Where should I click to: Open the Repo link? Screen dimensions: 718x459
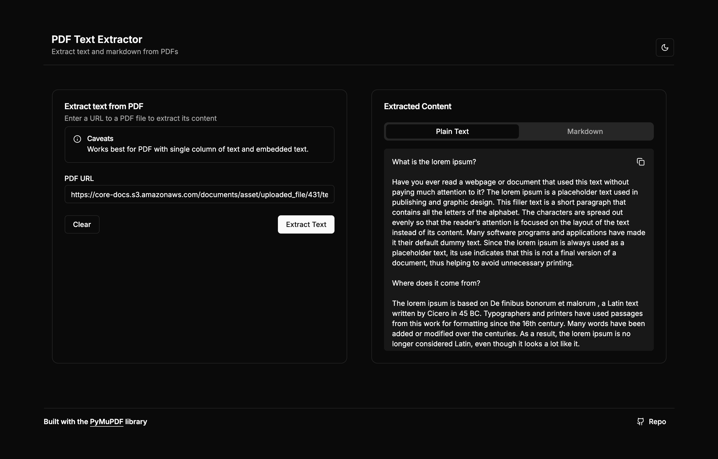657,421
